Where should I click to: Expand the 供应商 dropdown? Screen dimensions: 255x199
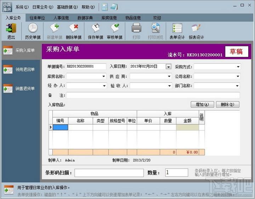tap(169, 76)
